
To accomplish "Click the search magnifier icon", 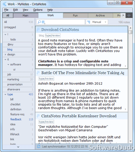I will pyautogui.click(x=39, y=22).
